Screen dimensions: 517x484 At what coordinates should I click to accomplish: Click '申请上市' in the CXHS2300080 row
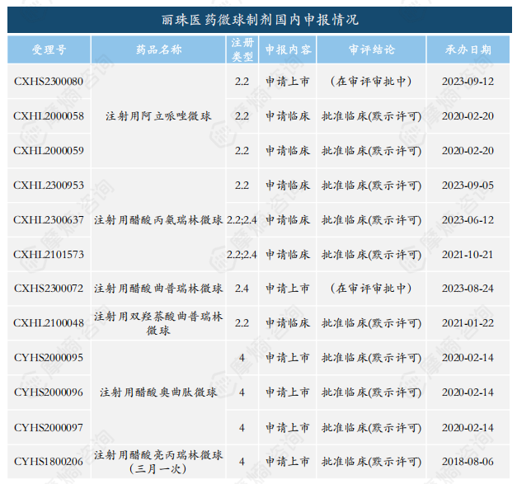click(x=288, y=82)
